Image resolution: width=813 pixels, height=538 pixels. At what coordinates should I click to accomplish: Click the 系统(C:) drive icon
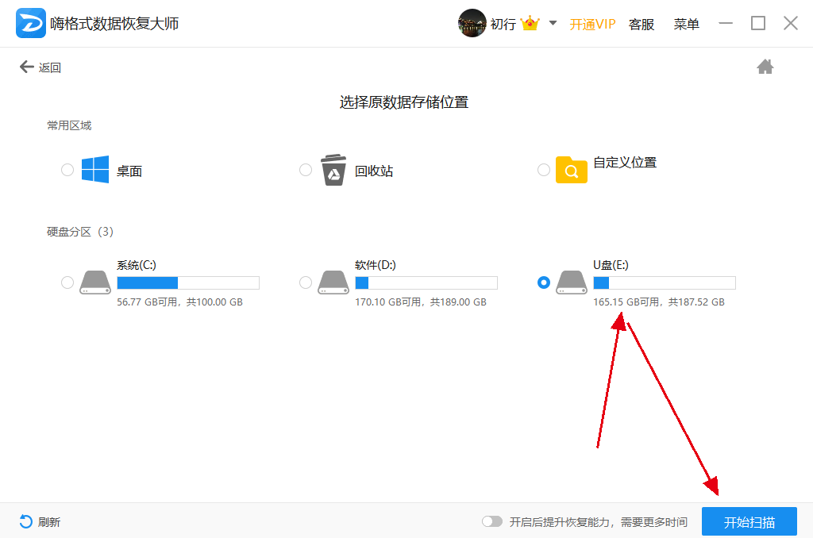pyautogui.click(x=95, y=282)
